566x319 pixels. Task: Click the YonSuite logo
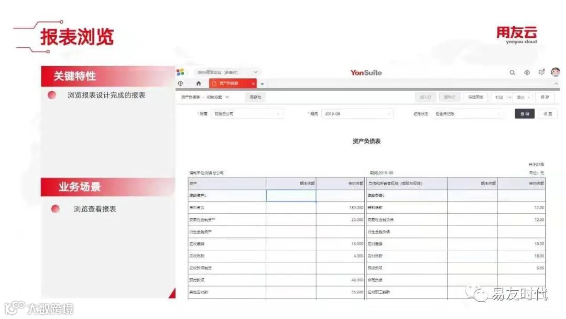[366, 72]
